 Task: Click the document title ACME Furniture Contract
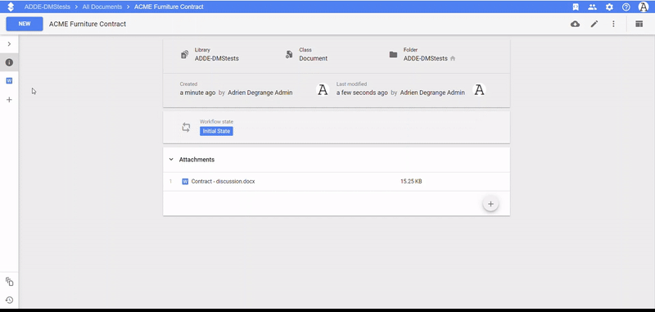pyautogui.click(x=88, y=24)
